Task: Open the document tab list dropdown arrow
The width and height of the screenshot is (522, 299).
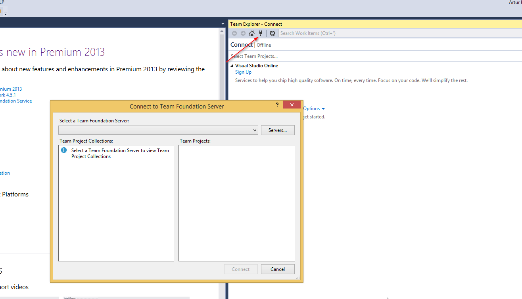Action: [x=223, y=24]
